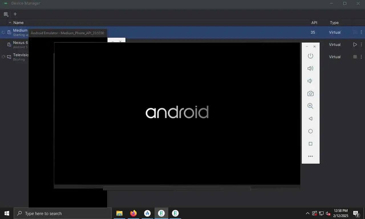
Task: Take emulator screenshot with camera icon
Action: tap(311, 94)
